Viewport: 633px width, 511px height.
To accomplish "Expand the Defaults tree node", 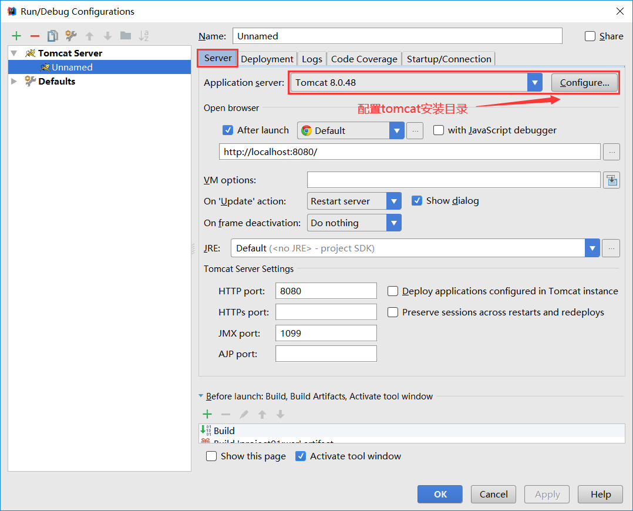I will click(x=14, y=81).
